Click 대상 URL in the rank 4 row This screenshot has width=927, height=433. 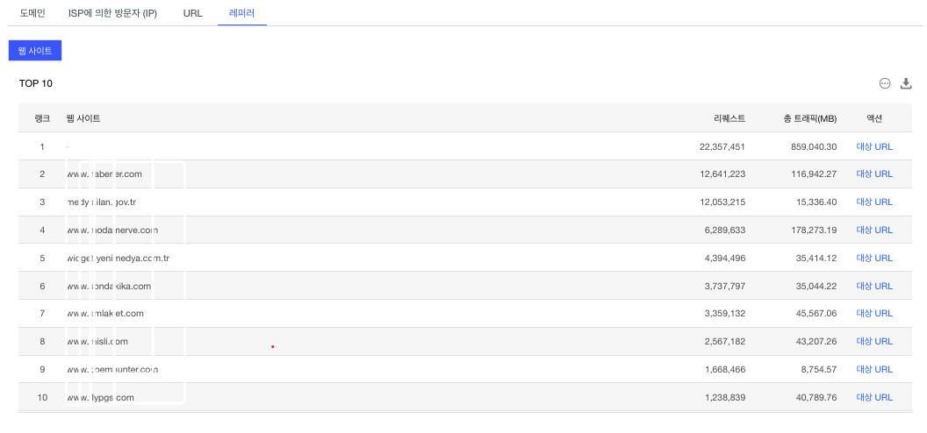(874, 230)
